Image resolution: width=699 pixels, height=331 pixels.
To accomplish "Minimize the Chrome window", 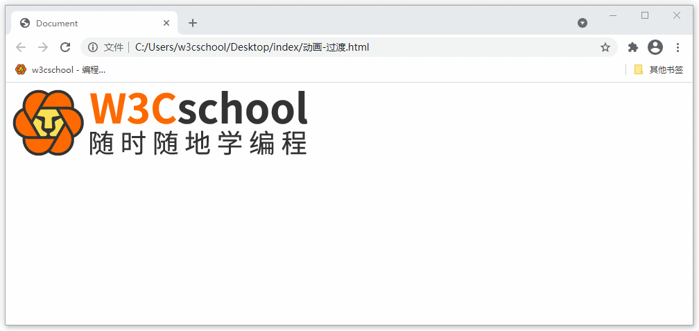I will (x=613, y=15).
